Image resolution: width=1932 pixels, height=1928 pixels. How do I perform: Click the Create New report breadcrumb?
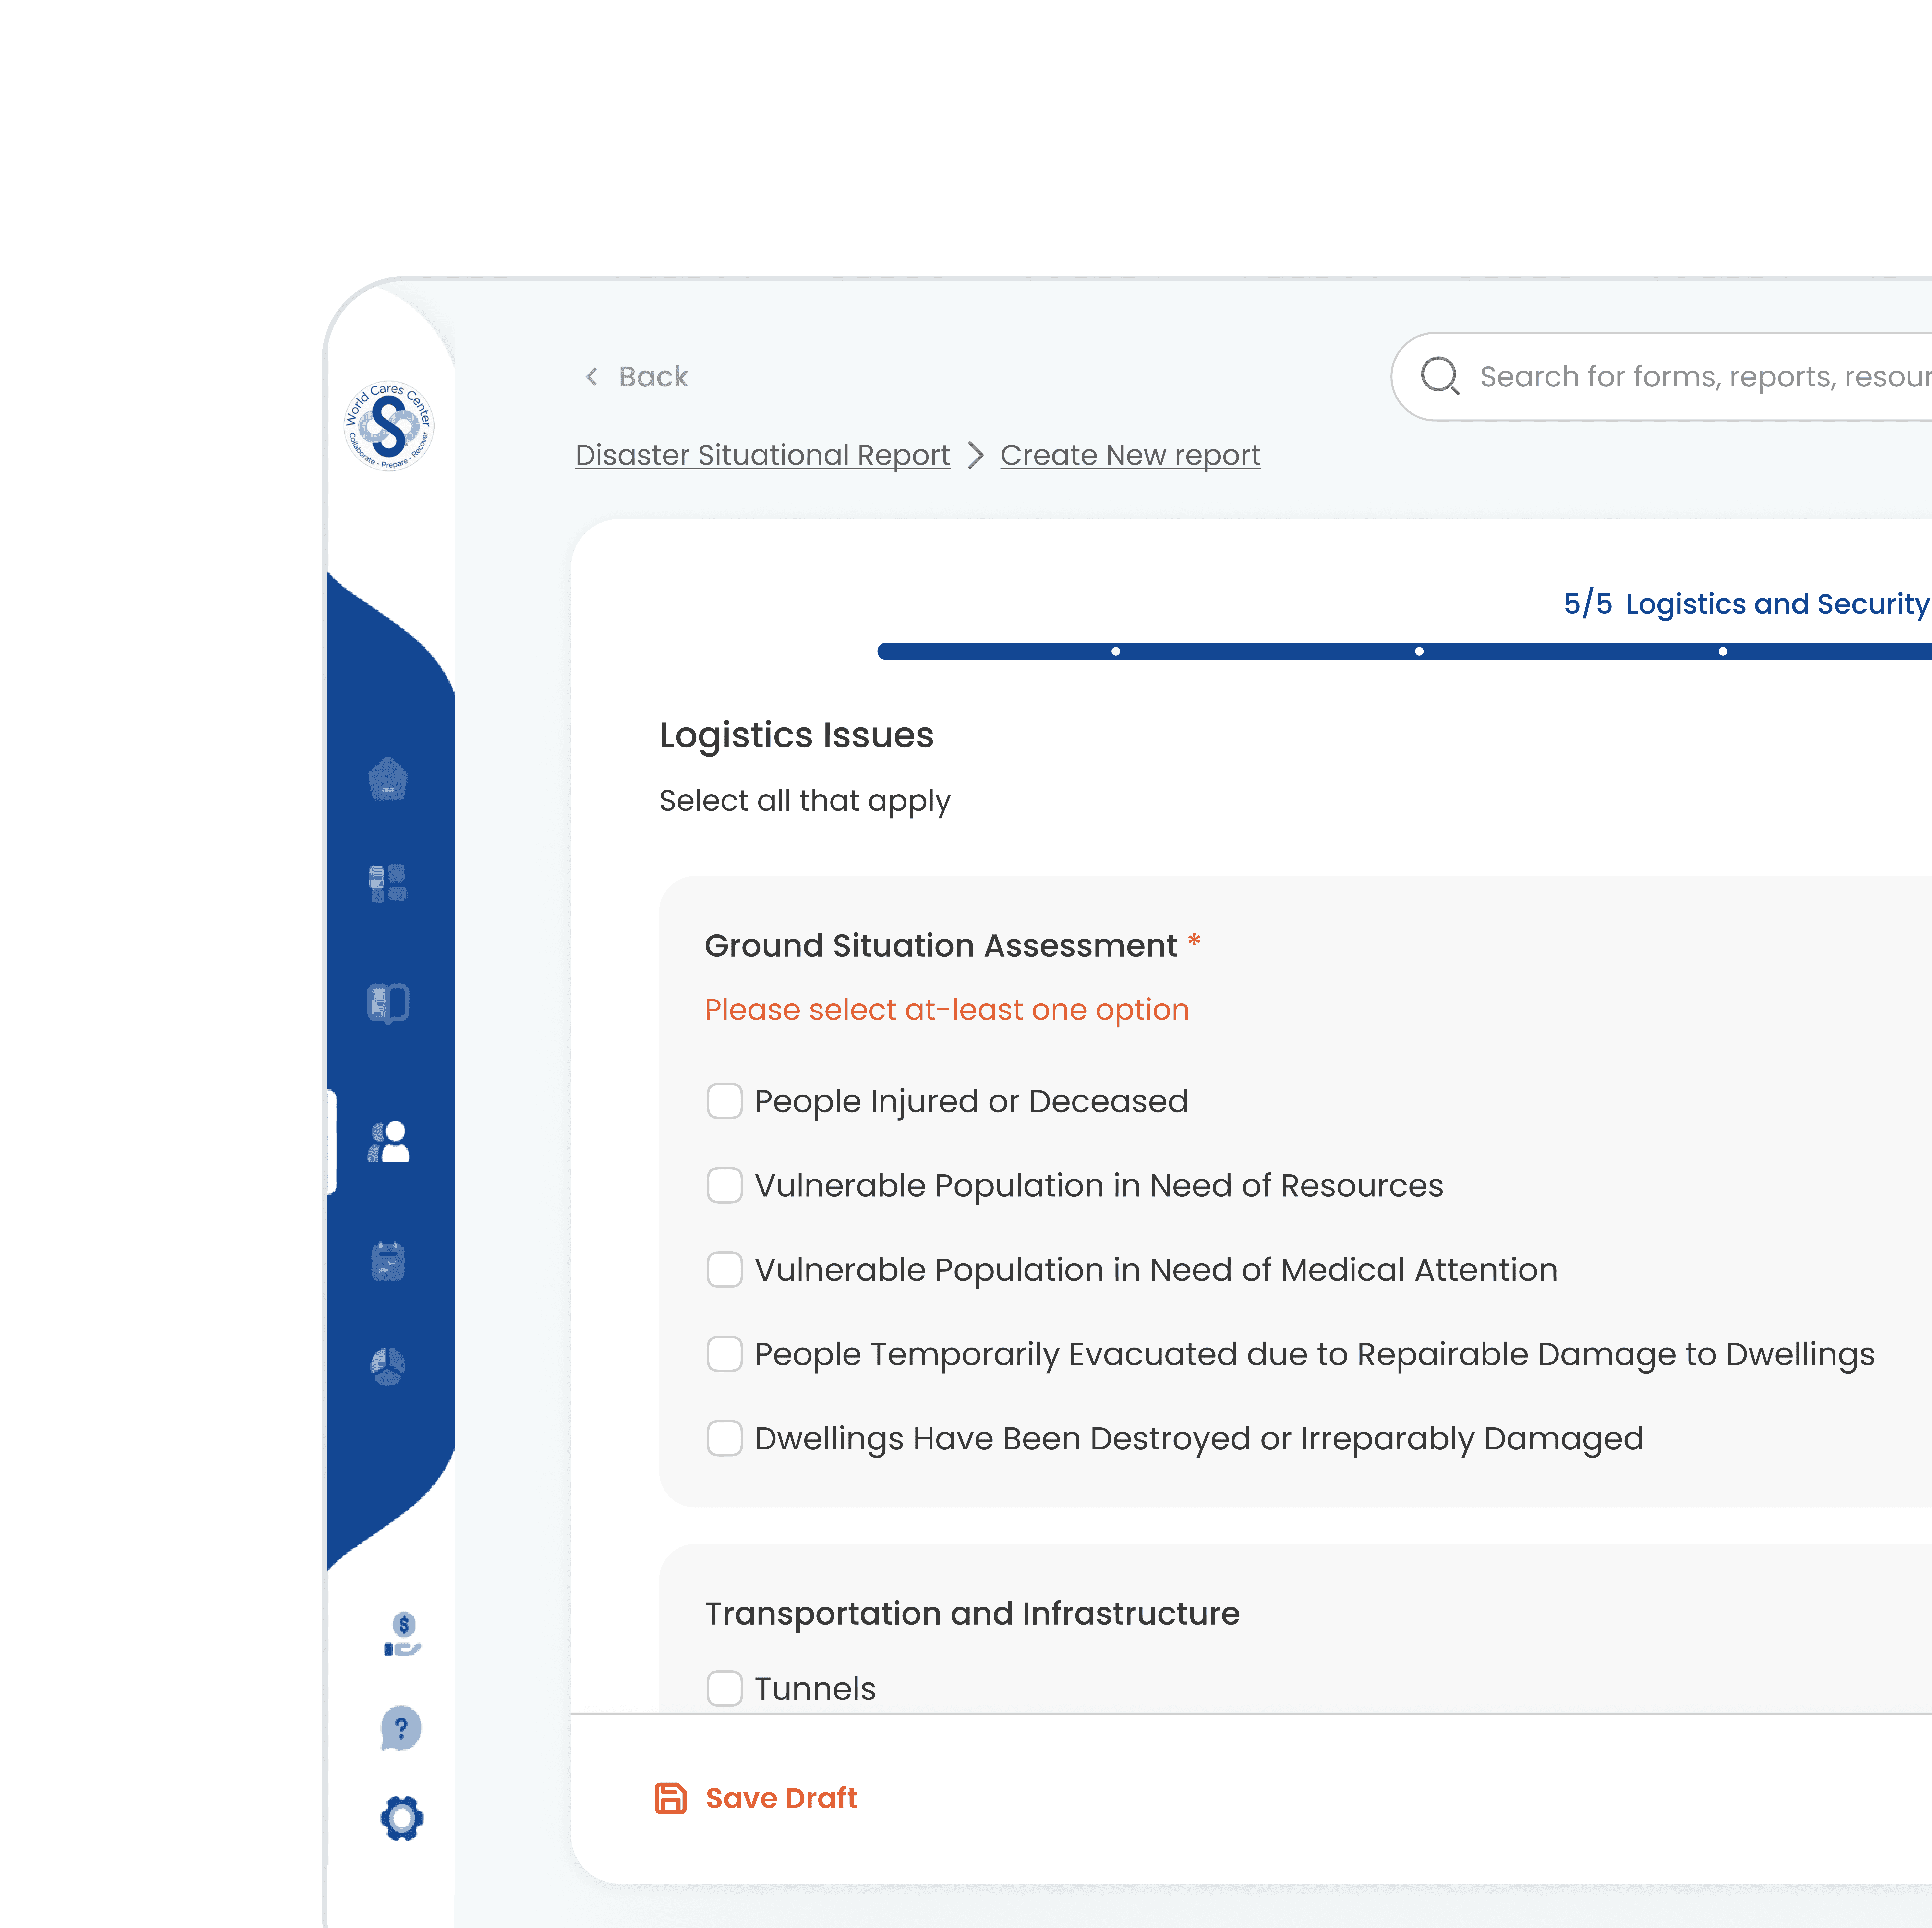point(1130,455)
